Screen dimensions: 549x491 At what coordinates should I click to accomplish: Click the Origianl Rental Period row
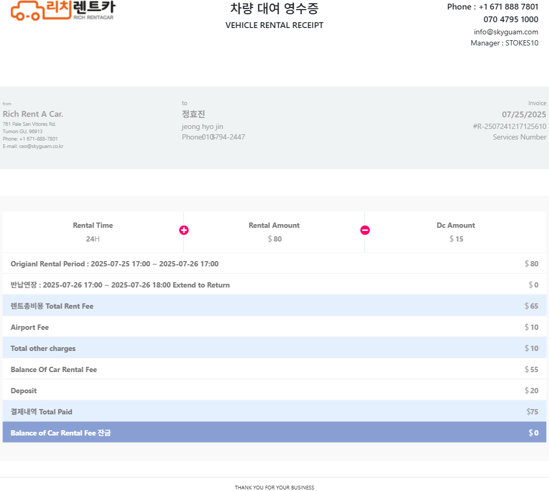(x=274, y=264)
